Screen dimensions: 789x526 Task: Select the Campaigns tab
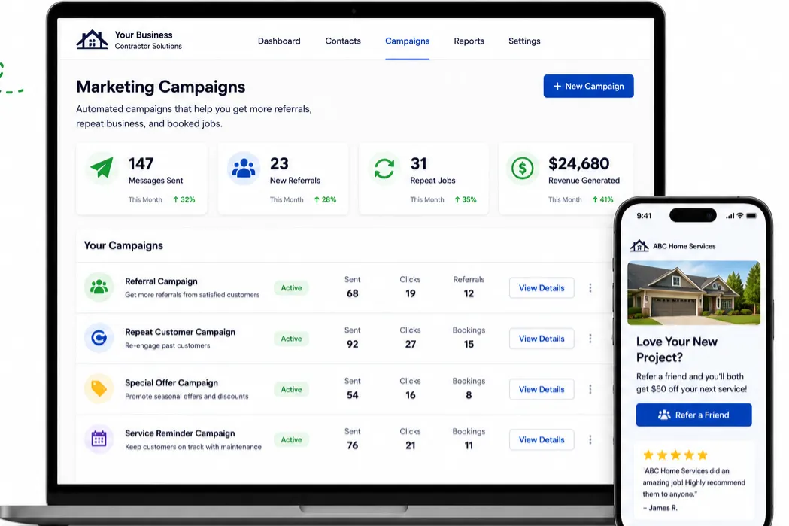click(407, 41)
